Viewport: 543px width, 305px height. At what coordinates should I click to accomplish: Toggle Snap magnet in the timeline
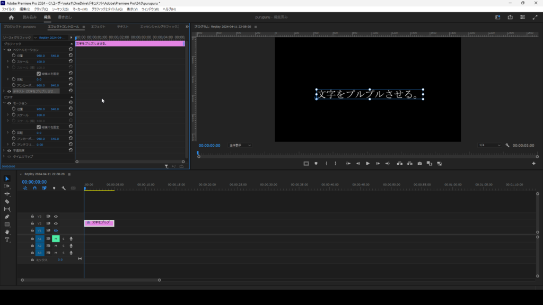pyautogui.click(x=34, y=188)
